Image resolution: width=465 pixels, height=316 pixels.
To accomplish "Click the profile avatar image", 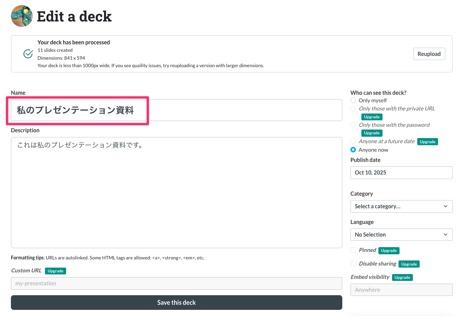I will click(22, 16).
